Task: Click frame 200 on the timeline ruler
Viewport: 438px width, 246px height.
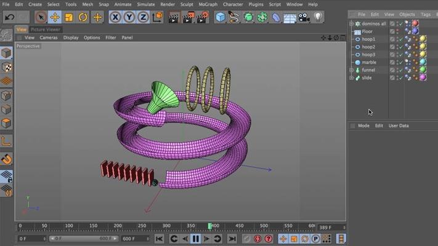Action: pos(117,226)
